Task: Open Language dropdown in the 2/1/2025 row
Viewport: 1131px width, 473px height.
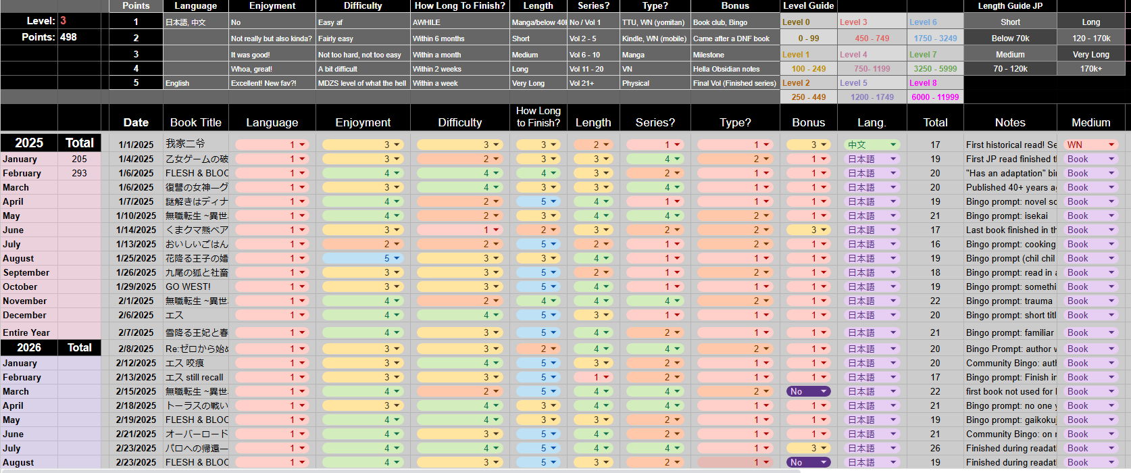Action: pyautogui.click(x=272, y=301)
